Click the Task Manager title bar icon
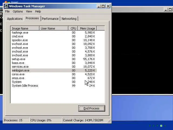This screenshot has height=130, width=173. coord(6,6)
